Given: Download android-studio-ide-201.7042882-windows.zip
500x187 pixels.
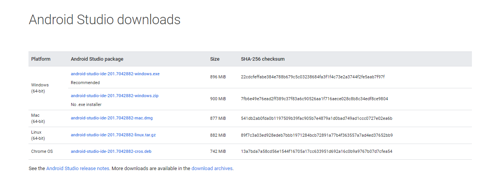Looking at the screenshot, I should pos(115,96).
